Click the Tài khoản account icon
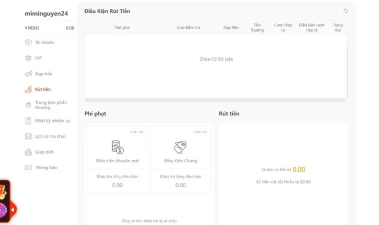This screenshot has height=225, width=379. [28, 43]
